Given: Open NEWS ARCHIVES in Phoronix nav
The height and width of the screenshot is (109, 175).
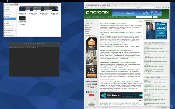Looking at the screenshot, I should (x=112, y=17).
